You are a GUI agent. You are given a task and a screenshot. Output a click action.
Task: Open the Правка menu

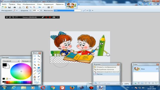click(12, 4)
